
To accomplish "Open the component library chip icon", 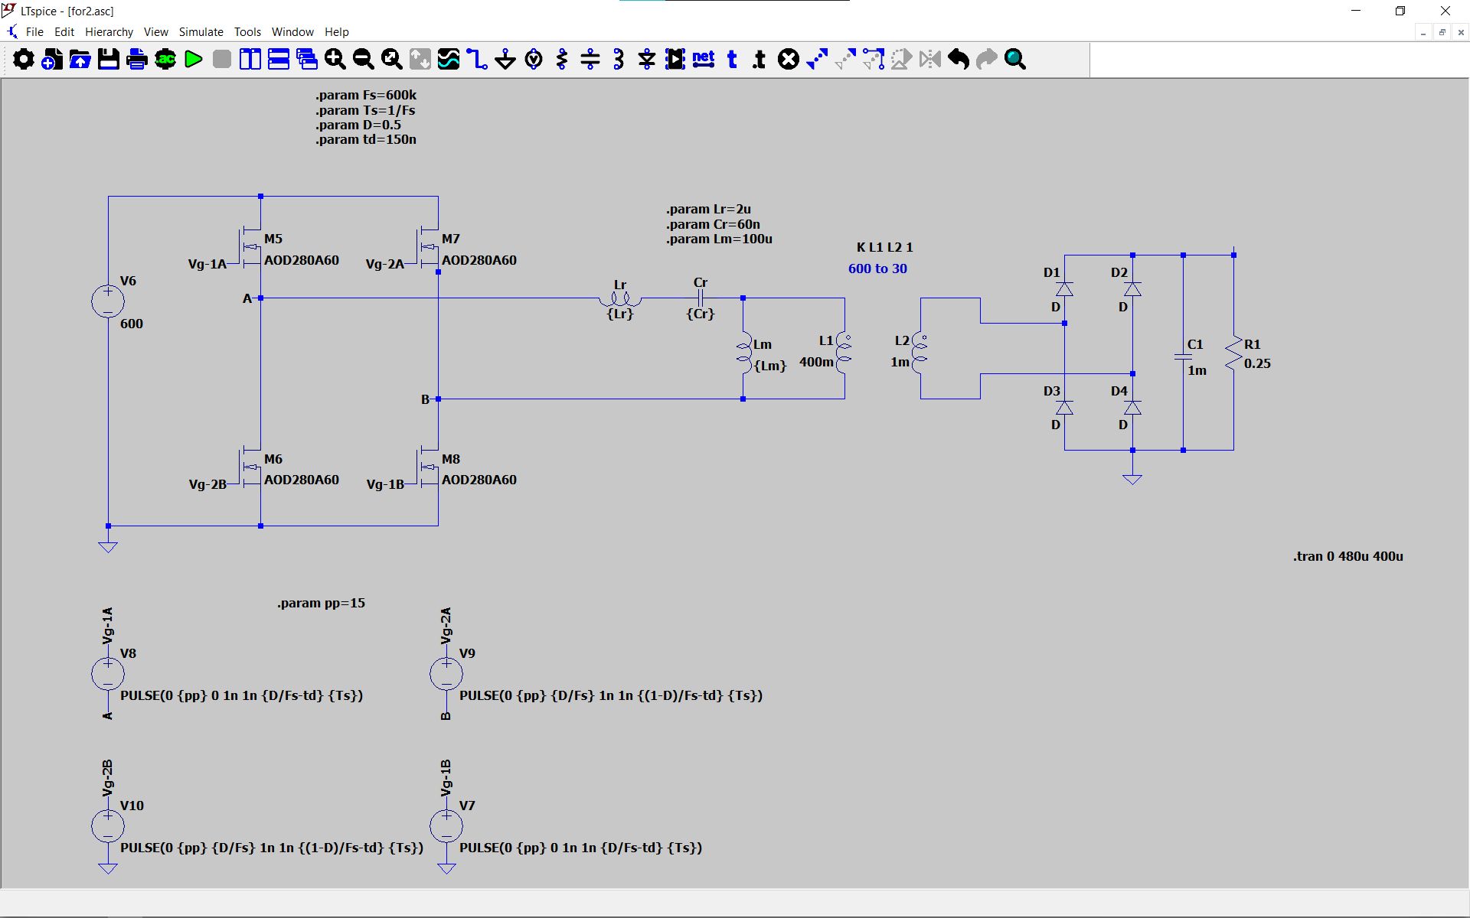I will (x=675, y=59).
